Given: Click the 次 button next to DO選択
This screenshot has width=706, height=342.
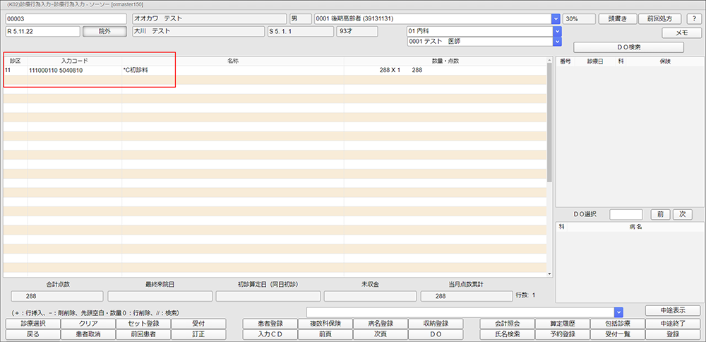Looking at the screenshot, I should point(682,214).
